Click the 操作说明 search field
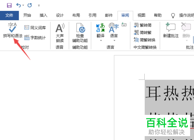The height and width of the screenshot is (140, 194). click(186, 16)
